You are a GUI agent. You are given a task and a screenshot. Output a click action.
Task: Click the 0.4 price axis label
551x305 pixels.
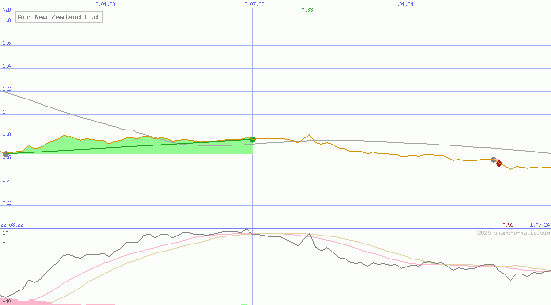coord(7,180)
